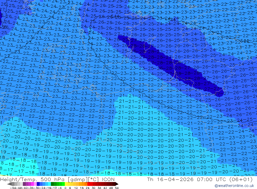The width and height of the screenshot is (257, 189).
Task: Open the weatheronline.co.uk copyright link
Action: (x=234, y=186)
